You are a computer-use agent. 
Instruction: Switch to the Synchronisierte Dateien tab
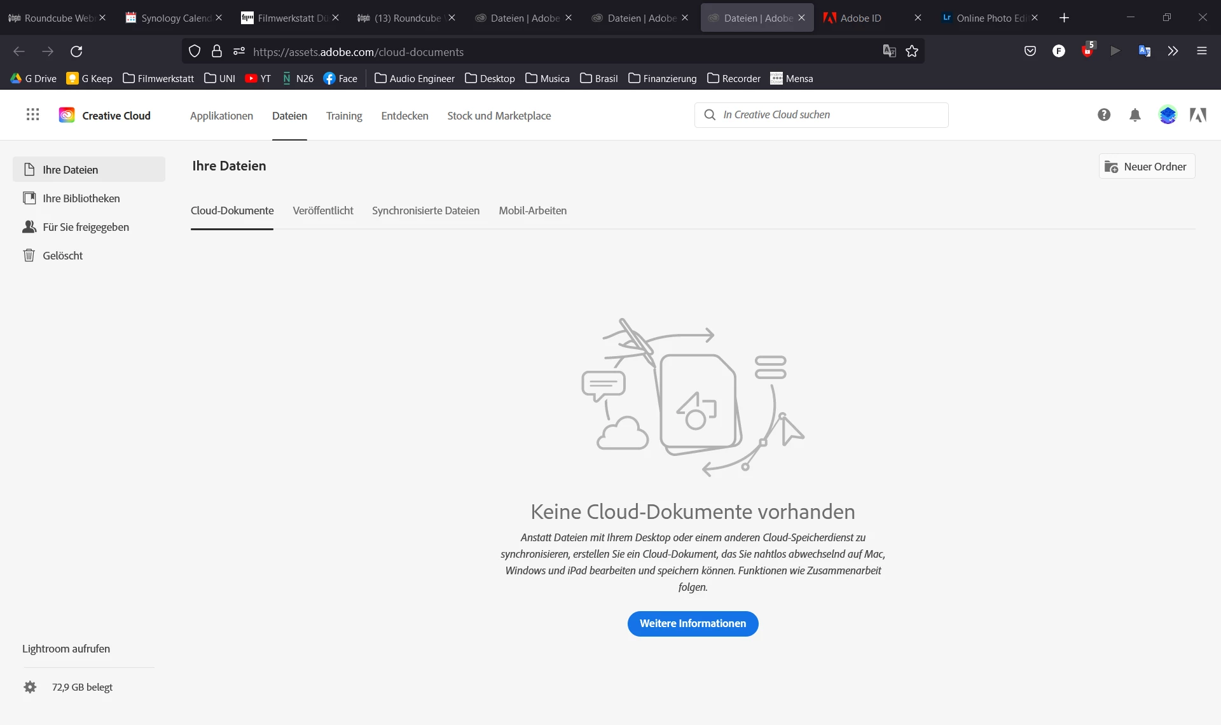(x=425, y=211)
